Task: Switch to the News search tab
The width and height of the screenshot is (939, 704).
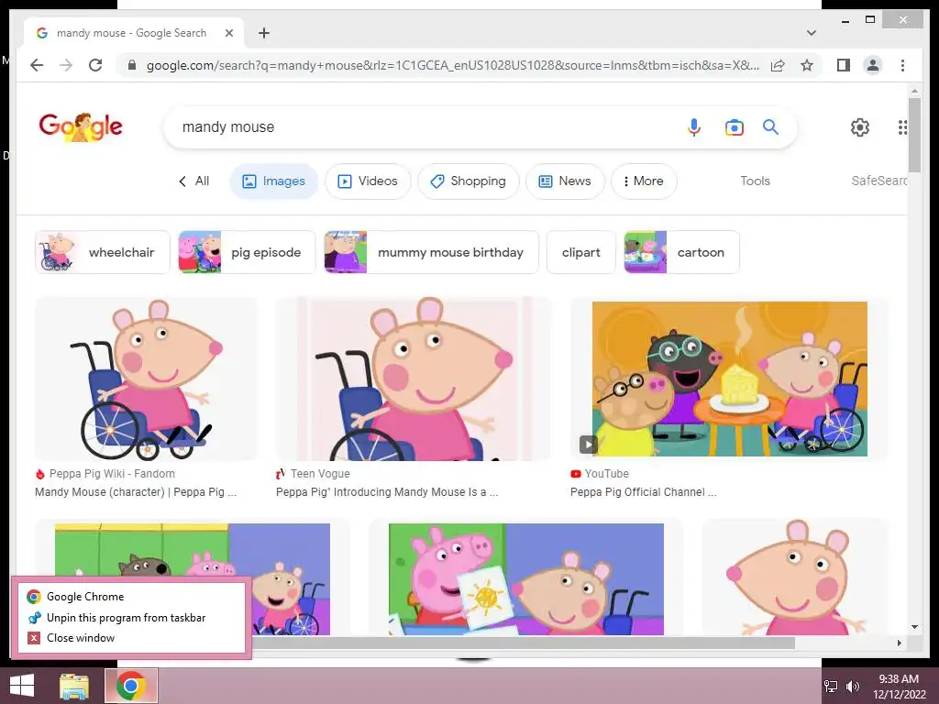Action: click(x=565, y=181)
